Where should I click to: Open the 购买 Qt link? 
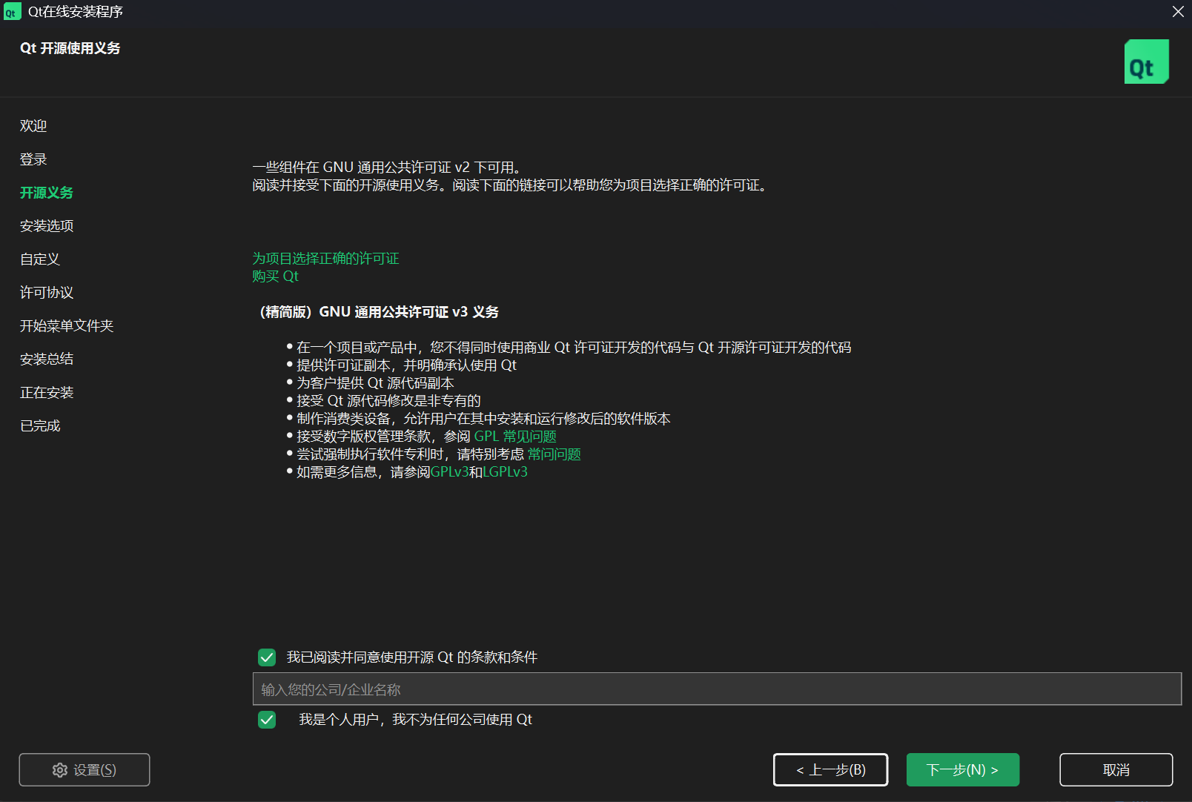[x=275, y=276]
